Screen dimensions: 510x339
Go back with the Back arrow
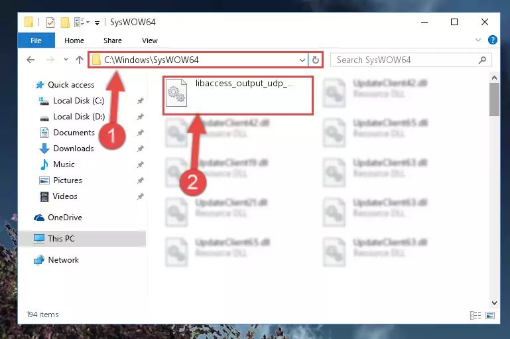point(31,60)
